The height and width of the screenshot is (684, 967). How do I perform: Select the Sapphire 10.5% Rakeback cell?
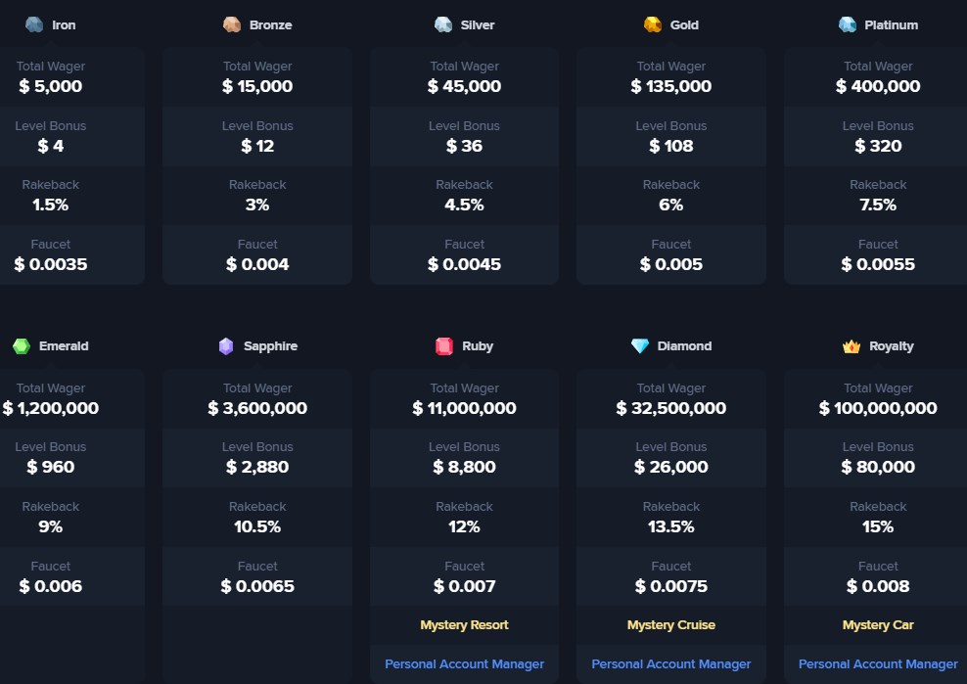pyautogui.click(x=257, y=517)
